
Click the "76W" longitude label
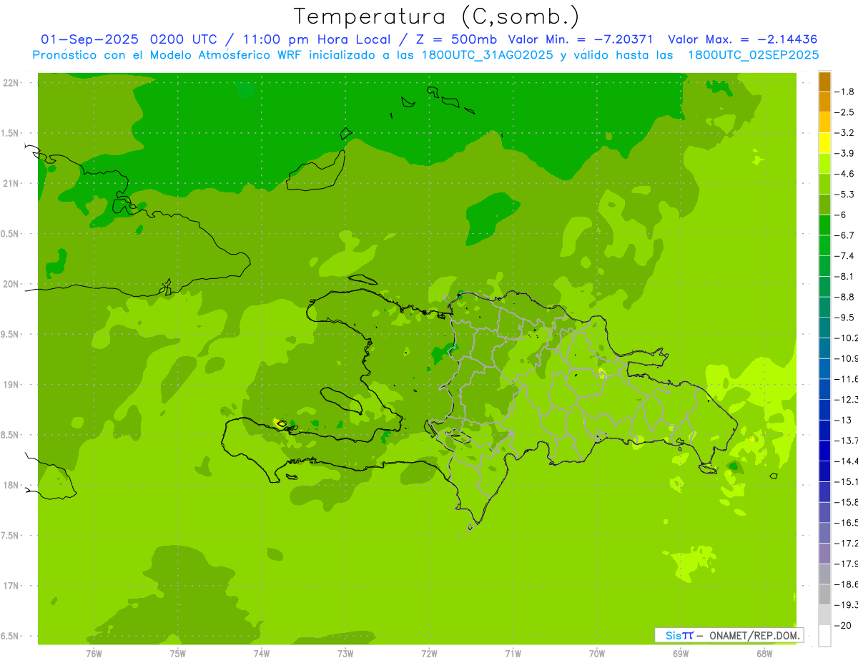pyautogui.click(x=94, y=654)
